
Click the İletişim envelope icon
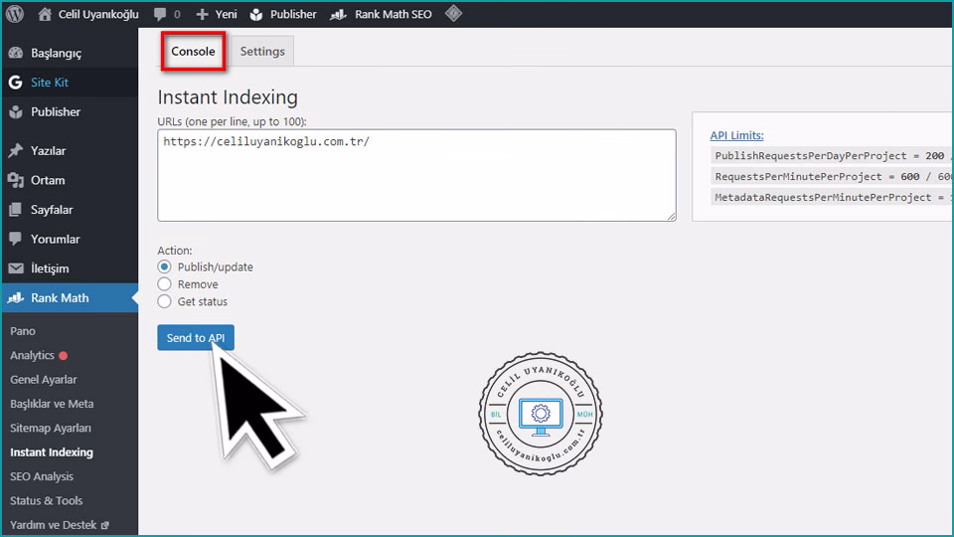pyautogui.click(x=15, y=268)
